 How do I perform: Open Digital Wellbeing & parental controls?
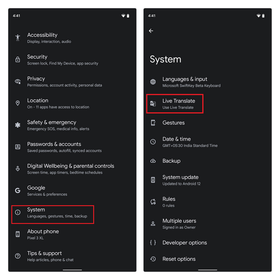[x=72, y=169]
